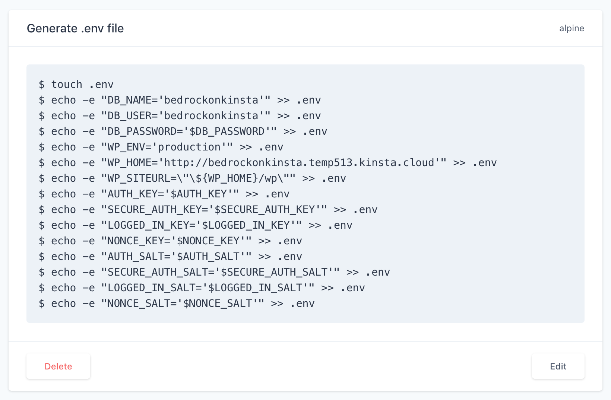Click the "touch .env" command line
Viewport: 611px width, 400px height.
pos(82,85)
